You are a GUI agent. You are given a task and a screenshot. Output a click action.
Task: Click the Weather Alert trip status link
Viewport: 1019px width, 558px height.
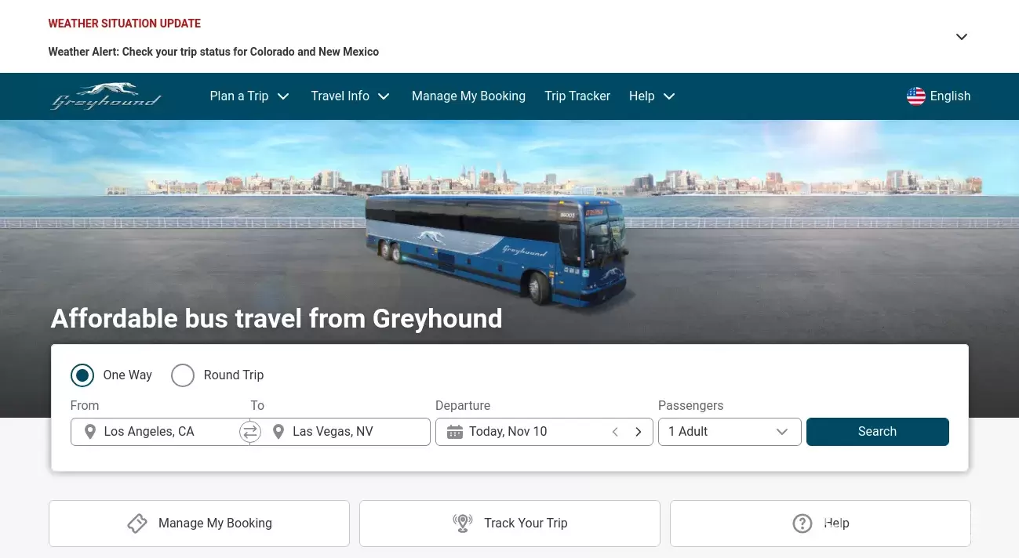pos(213,52)
